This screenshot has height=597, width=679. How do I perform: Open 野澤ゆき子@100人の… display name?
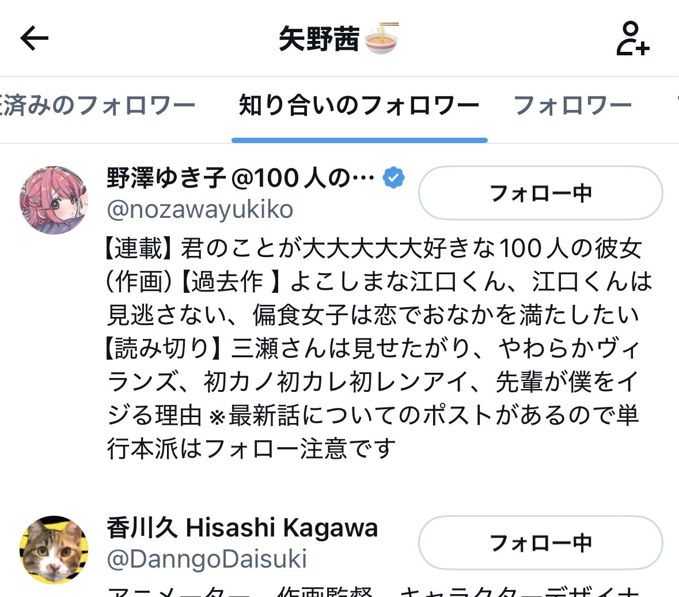pyautogui.click(x=240, y=177)
